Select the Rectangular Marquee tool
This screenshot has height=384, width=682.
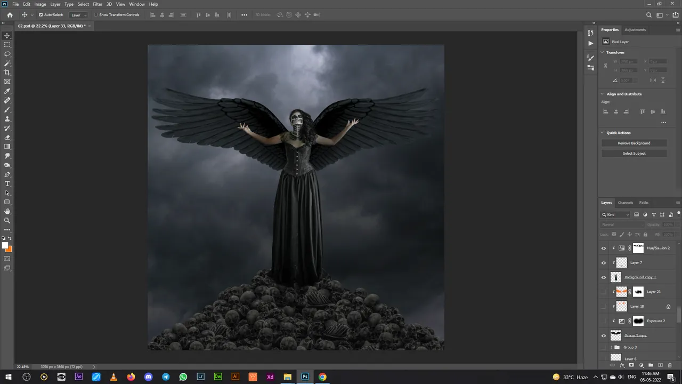pos(7,45)
